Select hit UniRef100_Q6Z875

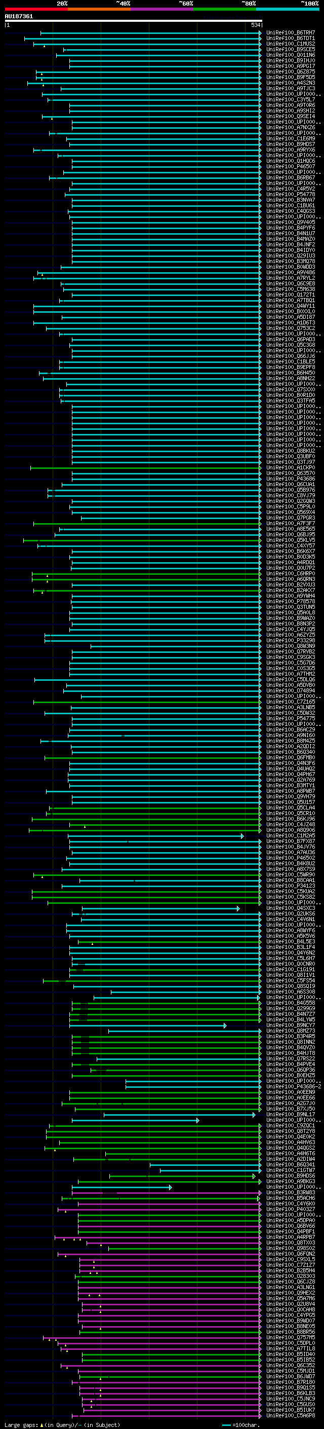click(x=291, y=71)
